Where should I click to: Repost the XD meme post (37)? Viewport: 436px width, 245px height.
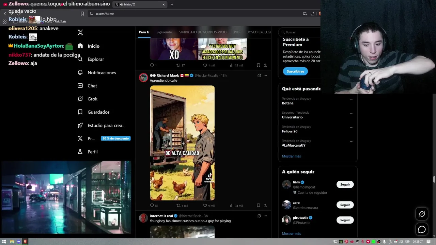[x=181, y=65]
